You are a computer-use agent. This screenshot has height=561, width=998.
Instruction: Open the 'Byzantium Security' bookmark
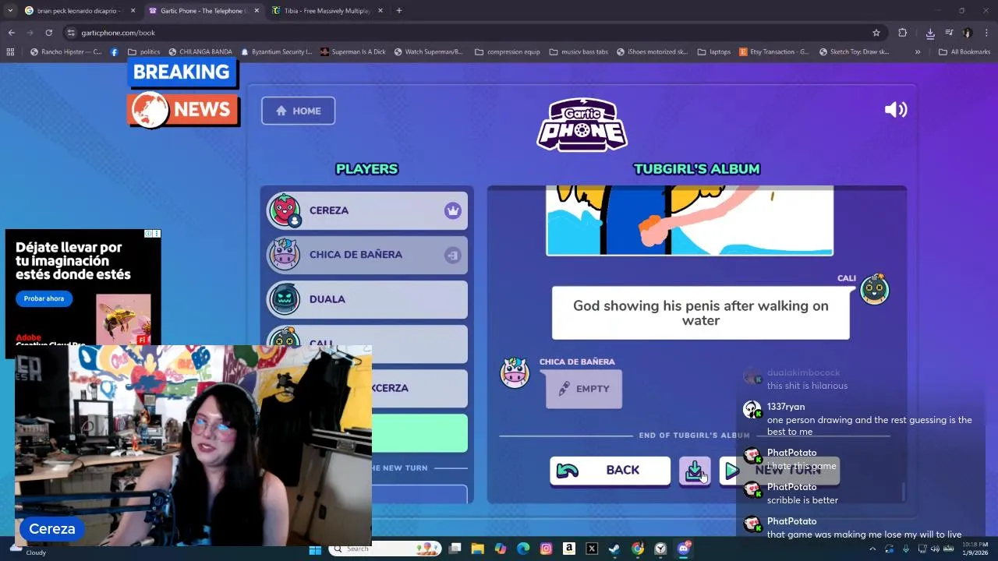coord(276,52)
